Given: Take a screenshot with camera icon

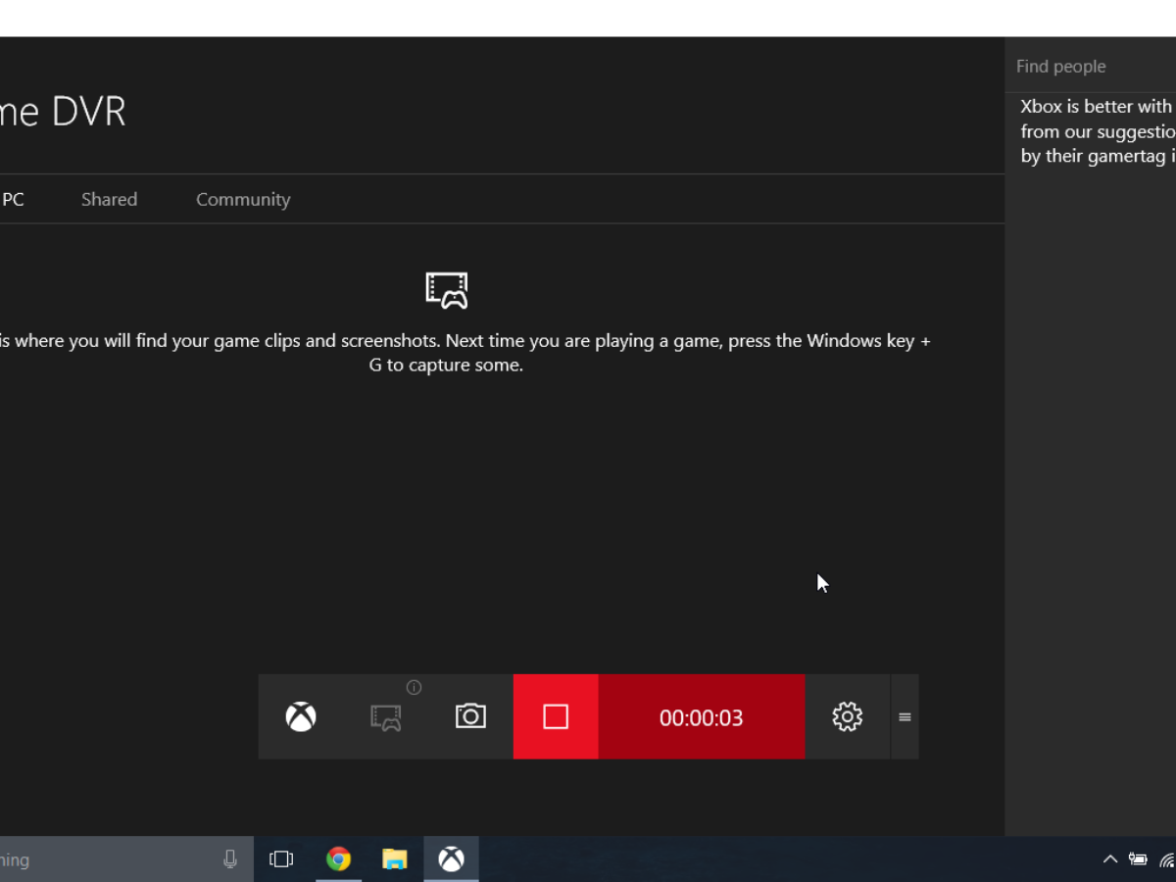Looking at the screenshot, I should tap(470, 716).
